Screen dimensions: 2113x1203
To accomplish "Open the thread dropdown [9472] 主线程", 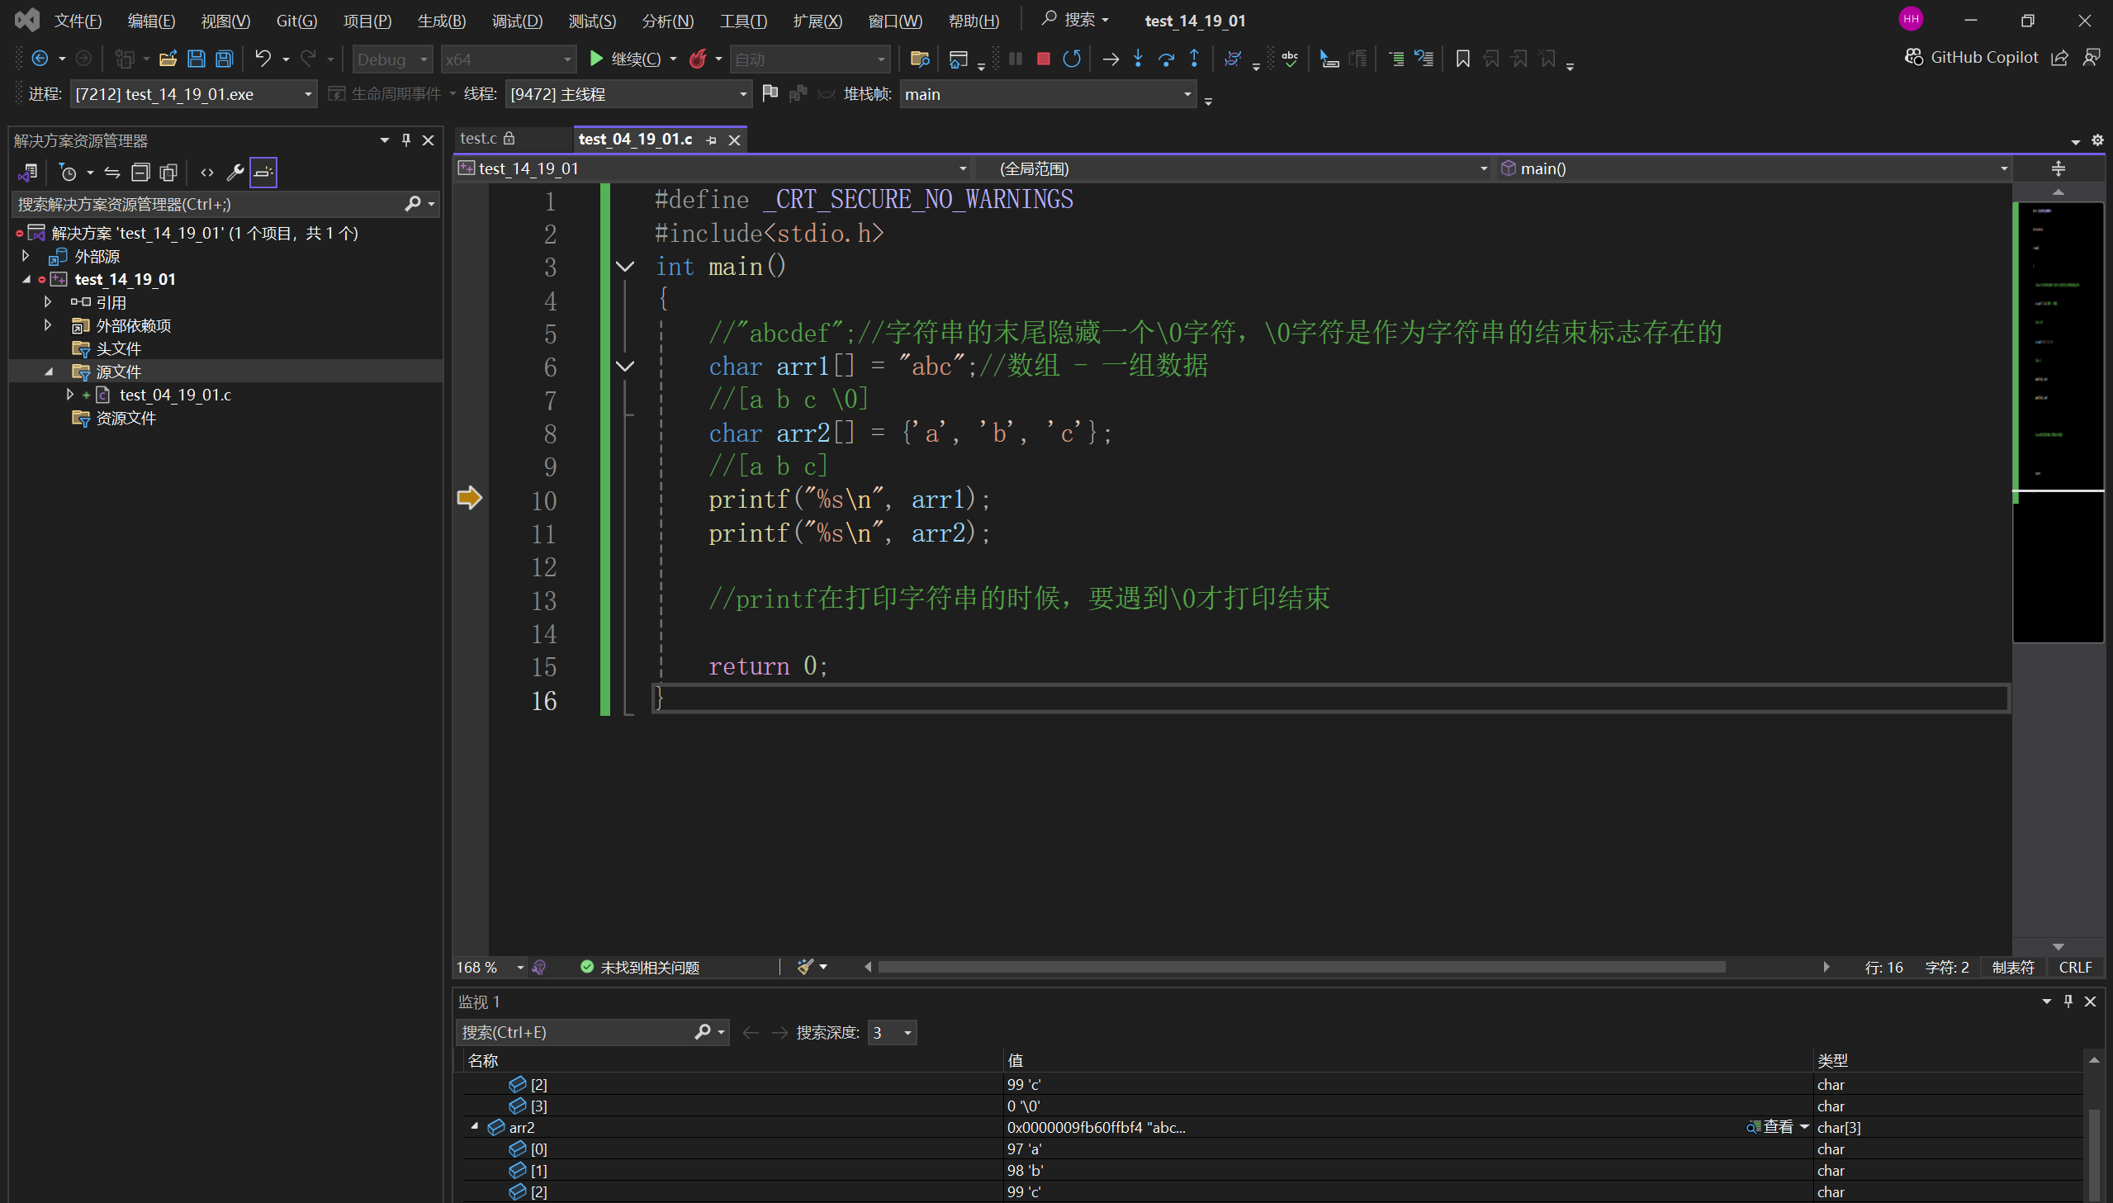I will [628, 94].
